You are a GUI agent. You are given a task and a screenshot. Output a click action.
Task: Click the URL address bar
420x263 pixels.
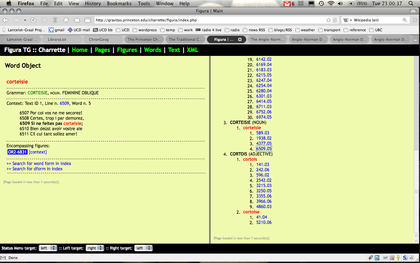click(210, 20)
